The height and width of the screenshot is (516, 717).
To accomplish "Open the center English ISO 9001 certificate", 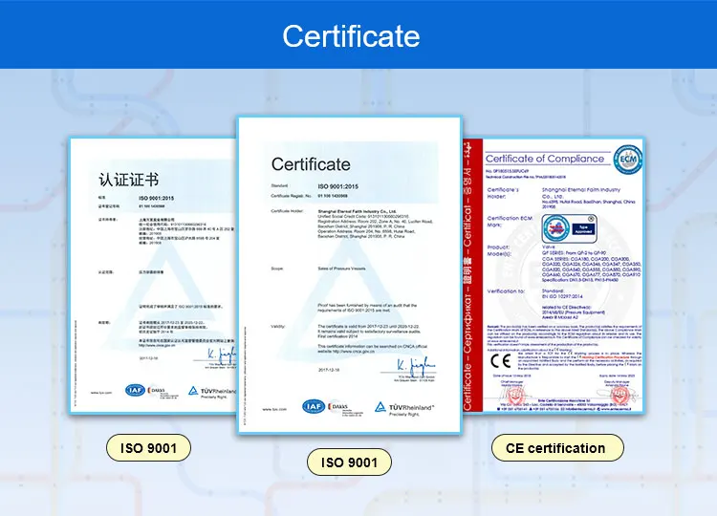I will [349, 274].
